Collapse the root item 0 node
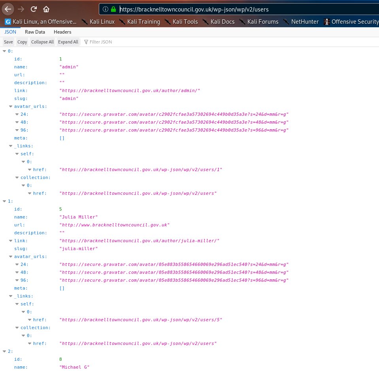 [4, 51]
